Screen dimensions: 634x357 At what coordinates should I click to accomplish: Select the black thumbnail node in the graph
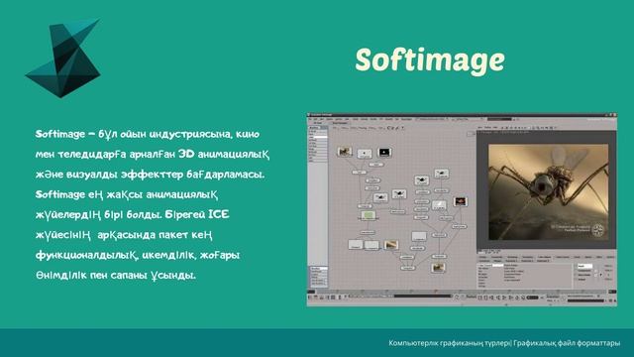pyautogui.click(x=384, y=152)
